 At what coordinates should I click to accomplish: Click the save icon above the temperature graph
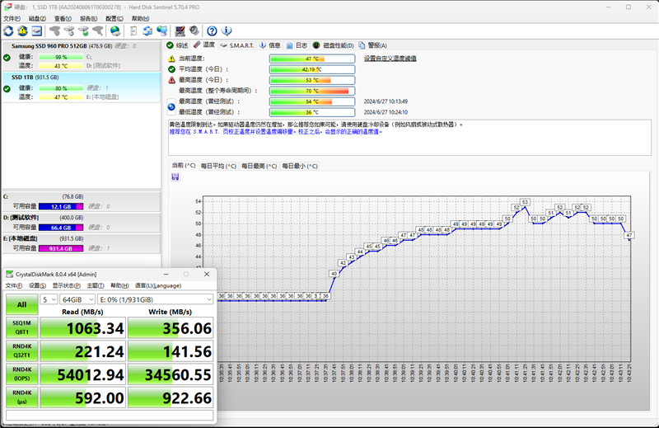point(175,177)
